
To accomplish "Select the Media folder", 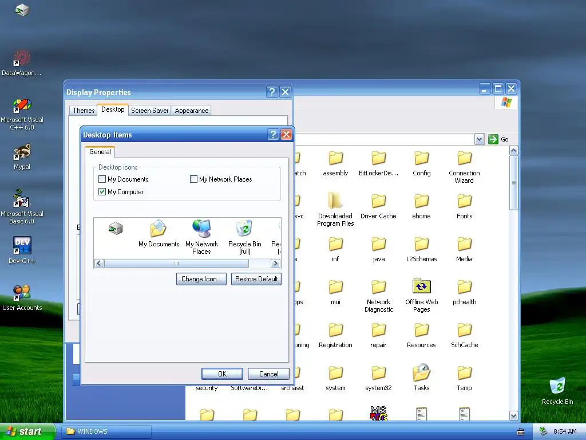I will point(464,250).
